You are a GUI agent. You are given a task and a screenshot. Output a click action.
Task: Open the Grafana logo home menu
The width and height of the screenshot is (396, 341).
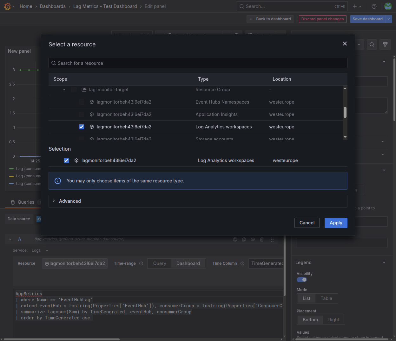[8, 6]
